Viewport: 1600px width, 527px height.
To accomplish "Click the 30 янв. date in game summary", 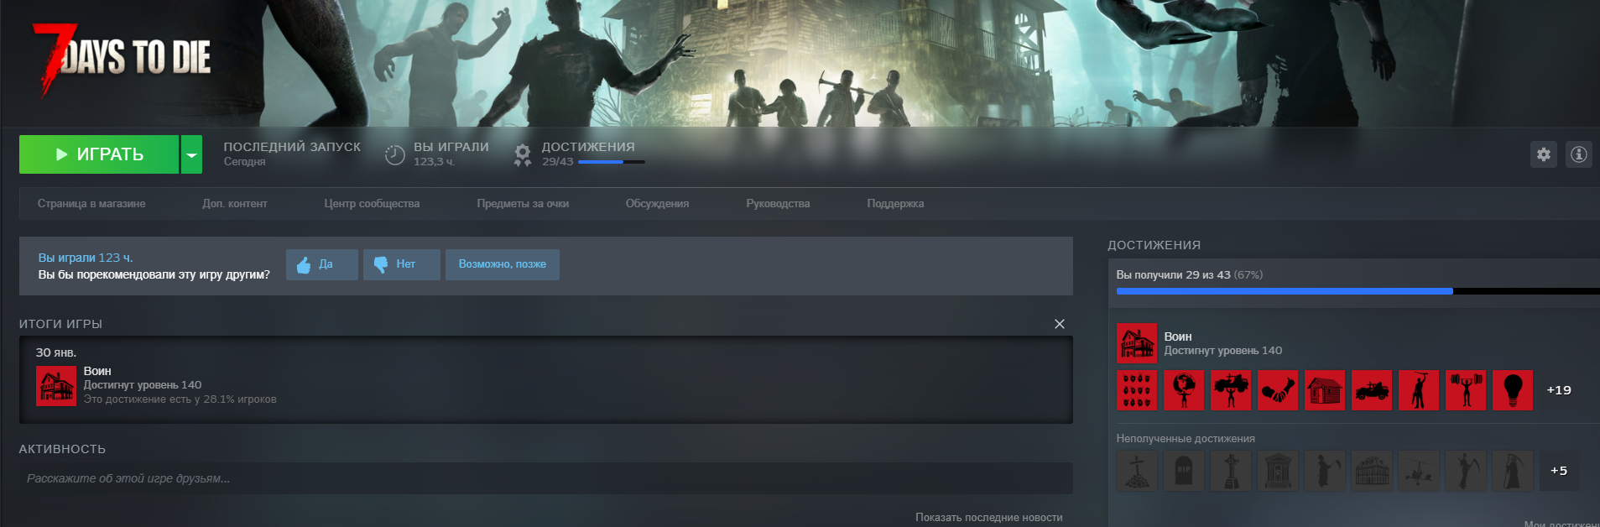I will tap(56, 352).
